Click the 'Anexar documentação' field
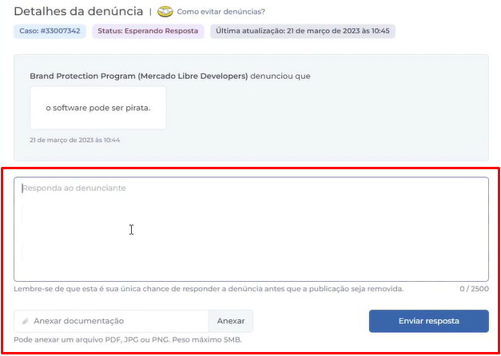Image resolution: width=501 pixels, height=356 pixels. 111,321
